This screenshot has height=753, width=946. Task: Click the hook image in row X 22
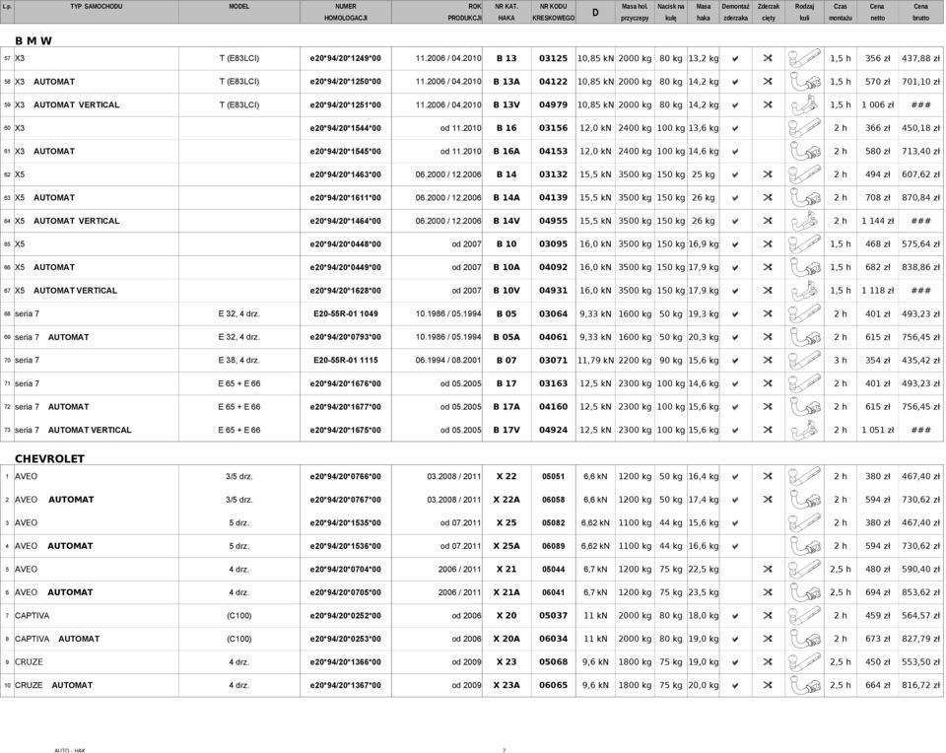click(804, 477)
